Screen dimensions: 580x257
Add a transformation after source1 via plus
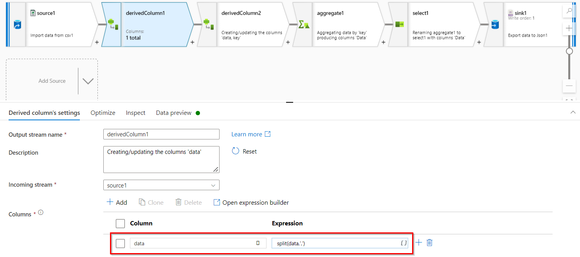(x=97, y=42)
